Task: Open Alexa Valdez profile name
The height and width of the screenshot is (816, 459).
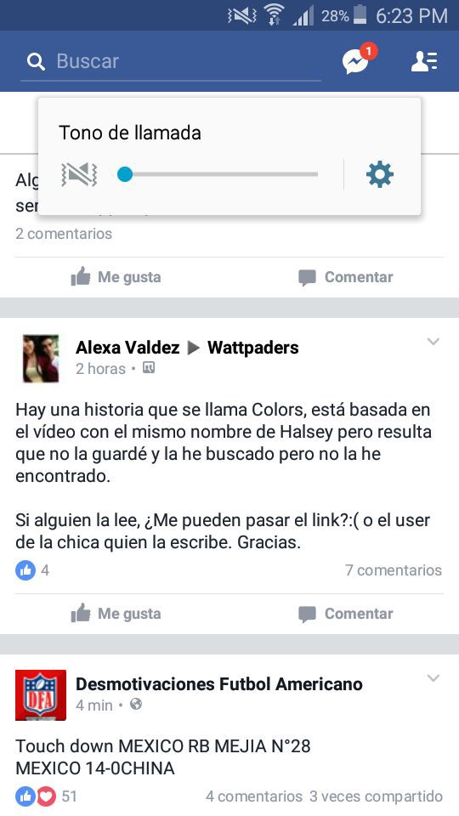Action: point(127,347)
